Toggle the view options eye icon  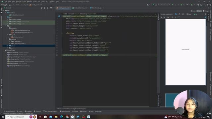tap(162, 18)
